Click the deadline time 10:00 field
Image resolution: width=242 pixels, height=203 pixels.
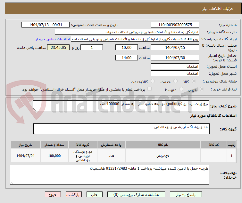click(x=126, y=47)
